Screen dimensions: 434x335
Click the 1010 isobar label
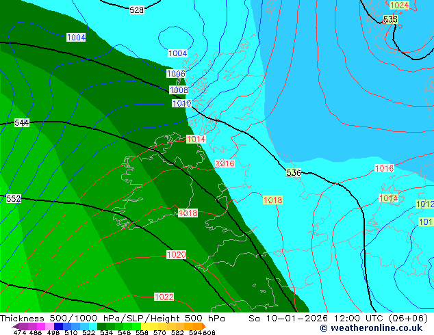[181, 103]
